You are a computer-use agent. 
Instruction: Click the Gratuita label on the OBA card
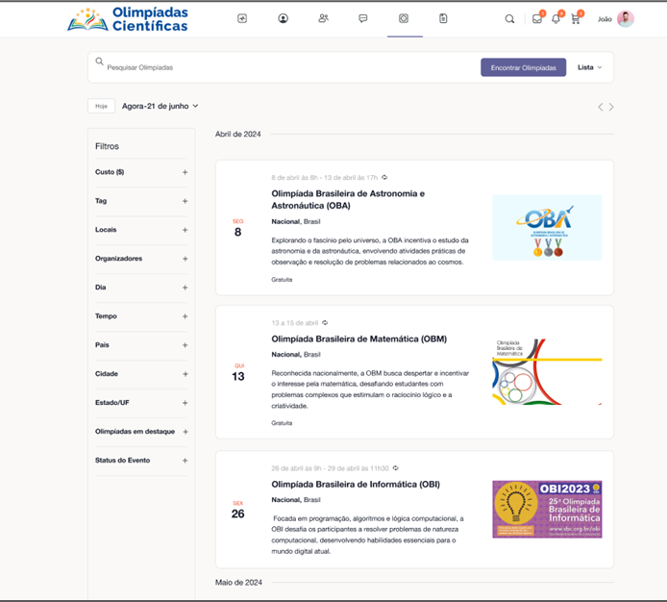tap(282, 280)
